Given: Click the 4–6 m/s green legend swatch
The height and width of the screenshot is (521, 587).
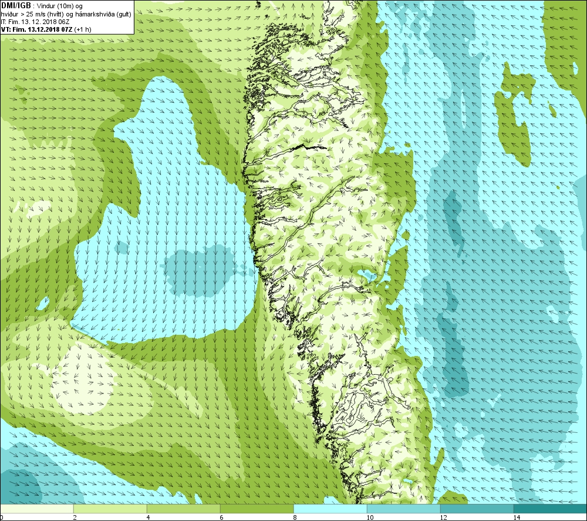Looking at the screenshot, I should pos(183,509).
